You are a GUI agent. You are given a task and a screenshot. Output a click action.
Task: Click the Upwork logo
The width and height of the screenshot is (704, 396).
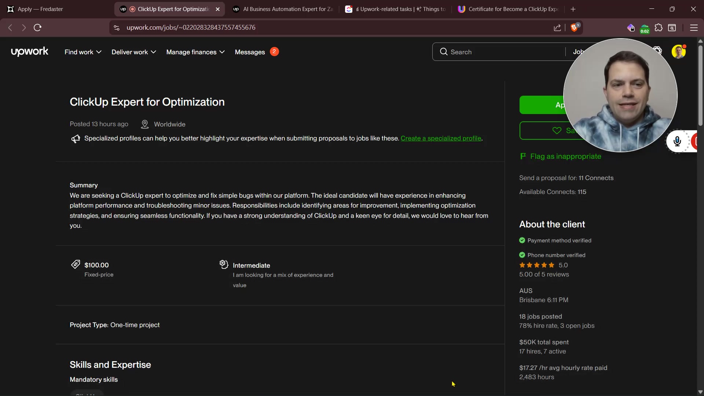point(29,52)
